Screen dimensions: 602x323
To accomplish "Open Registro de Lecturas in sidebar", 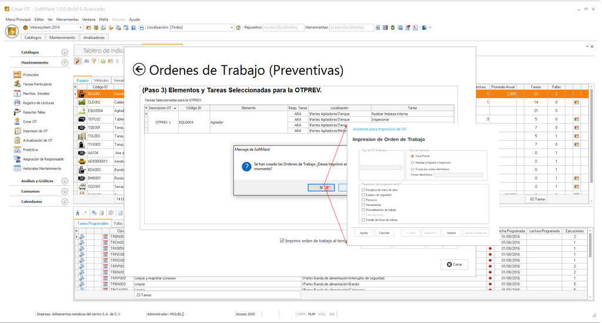I will pos(38,103).
